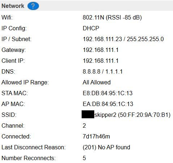
Task: Click the Client IP address value
Action: (101, 61)
